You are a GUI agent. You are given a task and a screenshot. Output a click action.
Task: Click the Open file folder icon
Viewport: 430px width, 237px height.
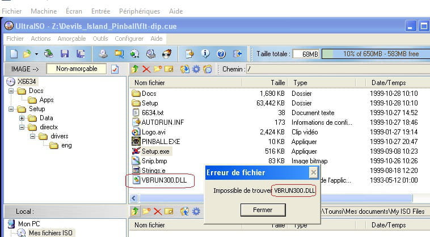tap(27, 54)
